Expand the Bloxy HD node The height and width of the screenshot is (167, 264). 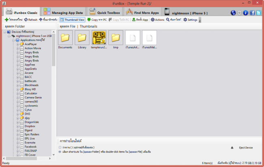coord(17,89)
